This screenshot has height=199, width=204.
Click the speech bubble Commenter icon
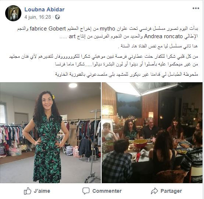(x=86, y=191)
